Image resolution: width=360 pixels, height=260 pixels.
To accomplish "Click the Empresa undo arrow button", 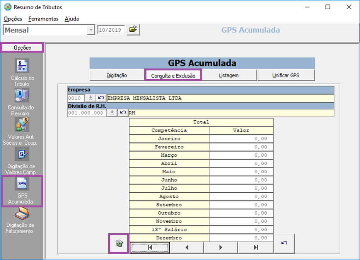I will (101, 98).
